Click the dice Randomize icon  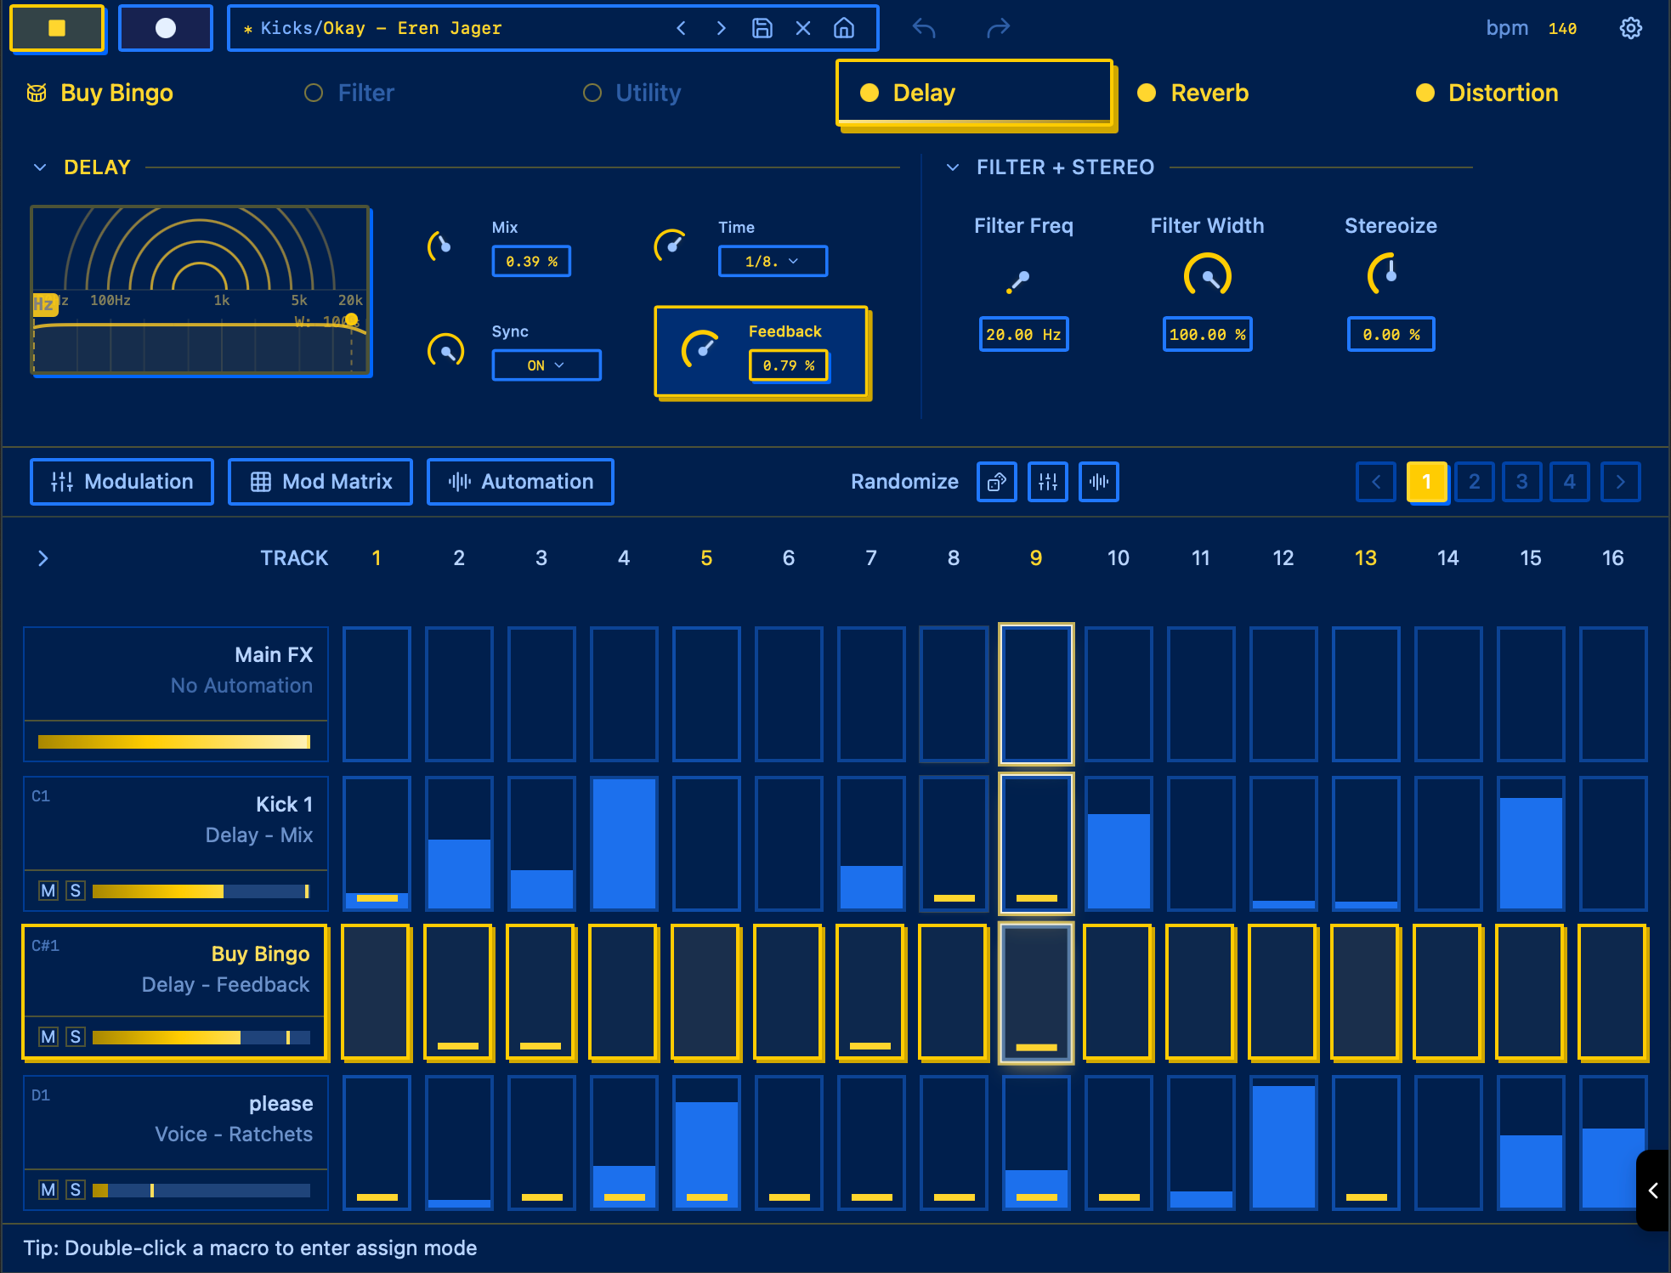(x=996, y=482)
